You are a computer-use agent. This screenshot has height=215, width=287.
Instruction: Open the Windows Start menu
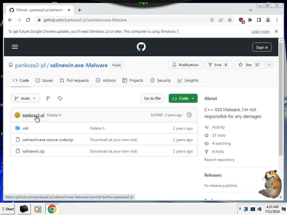coord(8,209)
